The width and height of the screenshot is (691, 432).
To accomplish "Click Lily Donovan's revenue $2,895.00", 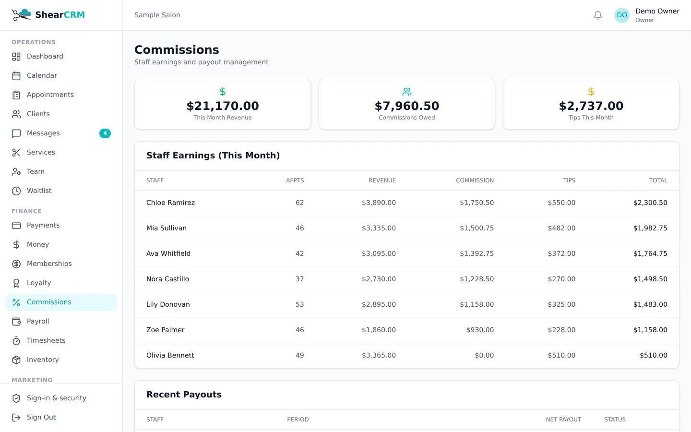I will tap(379, 305).
